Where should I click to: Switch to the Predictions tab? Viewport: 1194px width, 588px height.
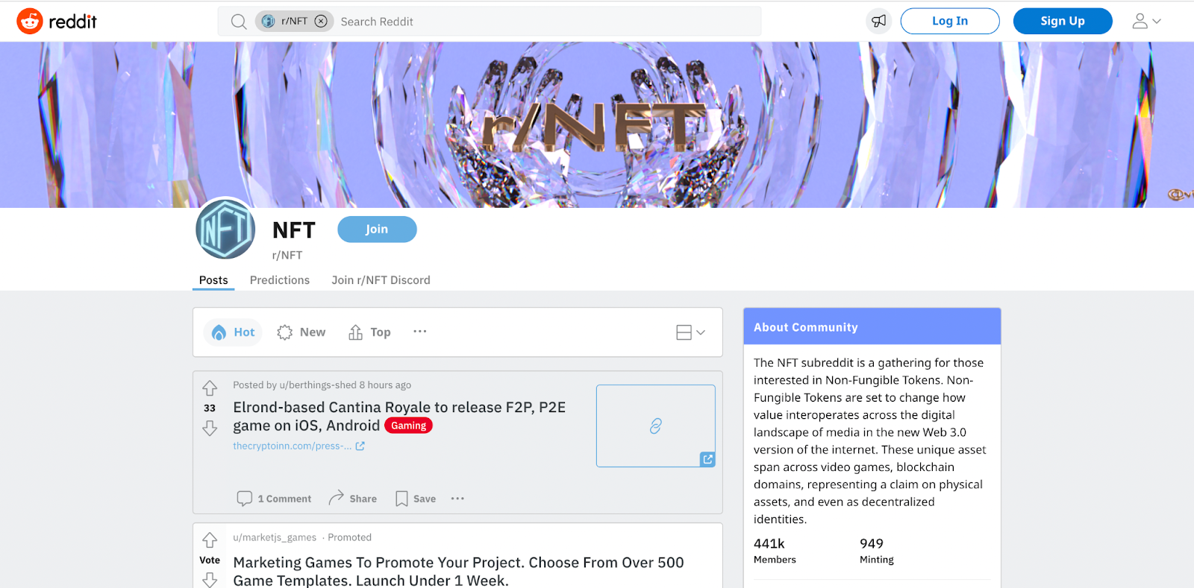pyautogui.click(x=280, y=280)
